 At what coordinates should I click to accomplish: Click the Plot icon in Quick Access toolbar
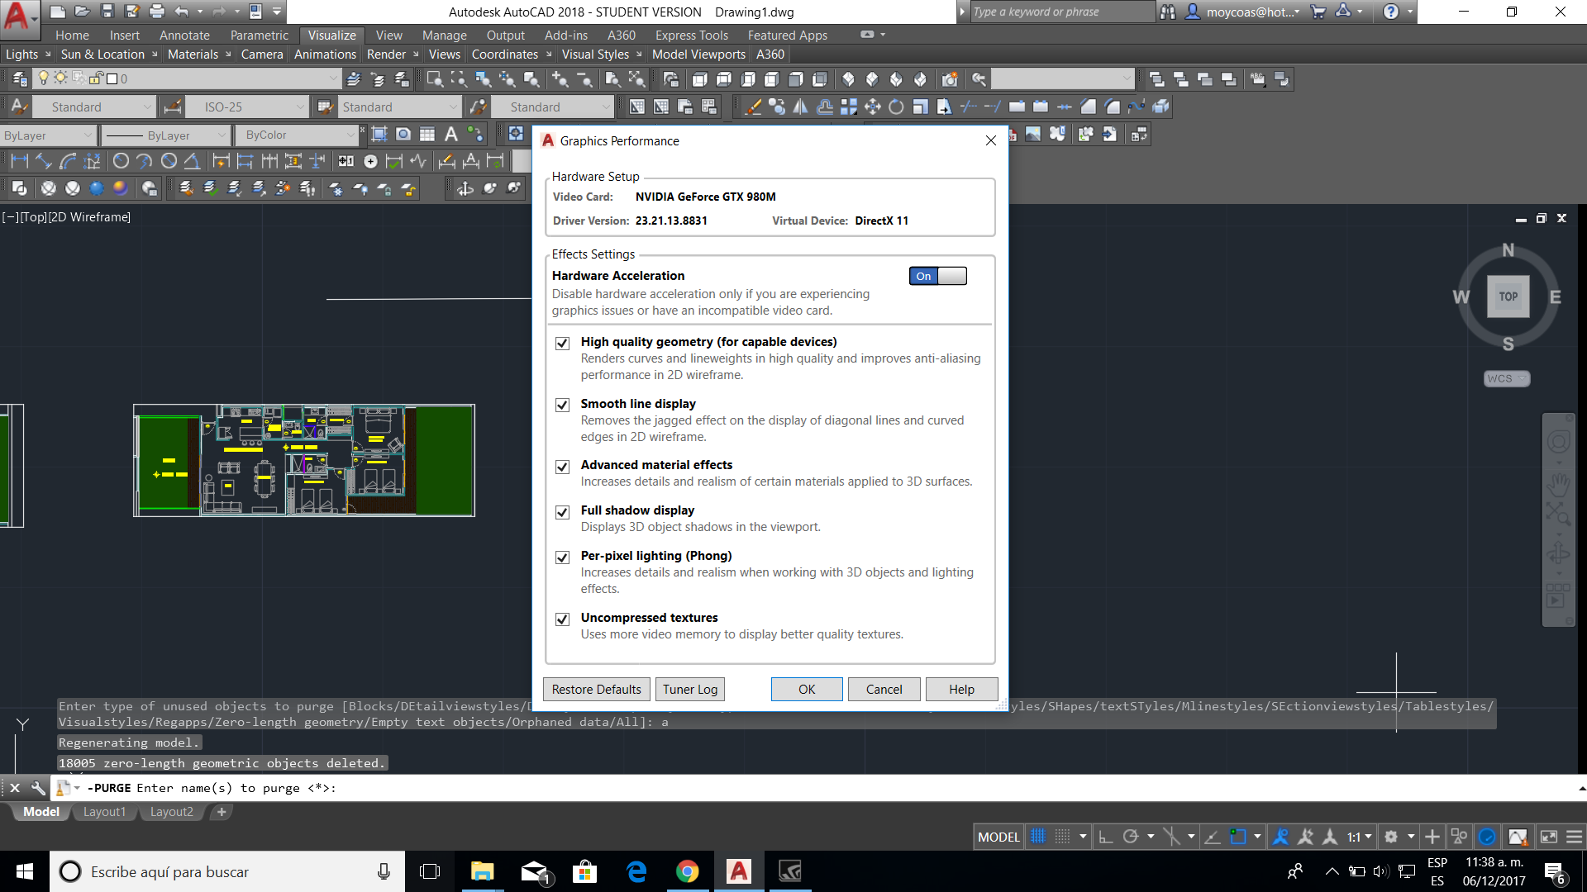(156, 12)
